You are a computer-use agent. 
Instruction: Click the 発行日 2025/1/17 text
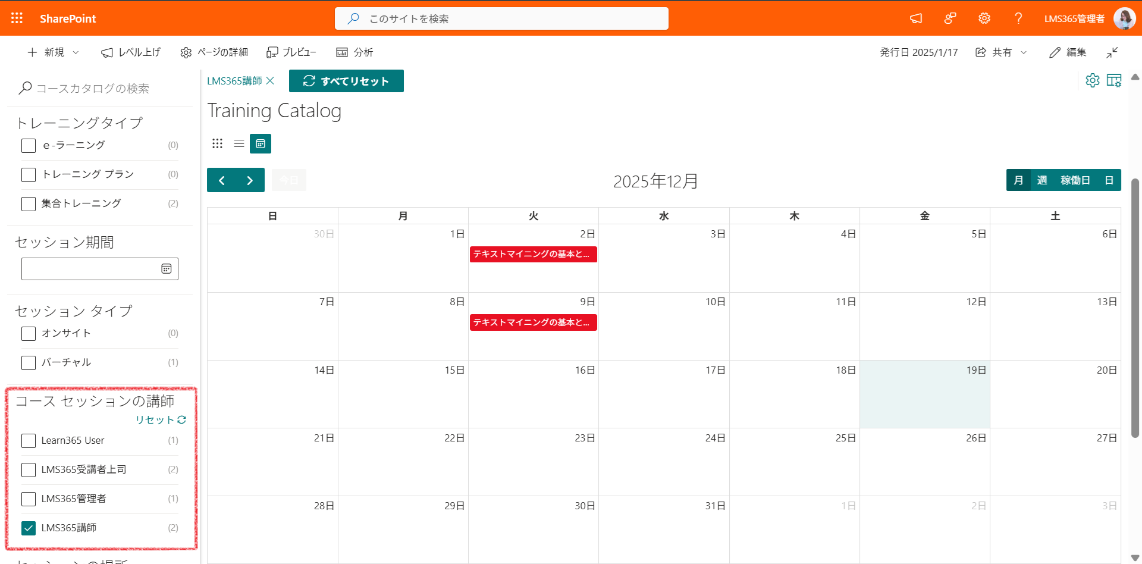(x=919, y=52)
